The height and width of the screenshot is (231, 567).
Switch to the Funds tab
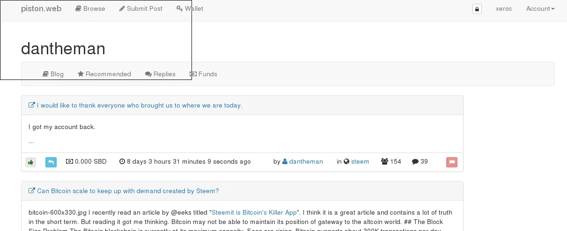pyautogui.click(x=203, y=74)
